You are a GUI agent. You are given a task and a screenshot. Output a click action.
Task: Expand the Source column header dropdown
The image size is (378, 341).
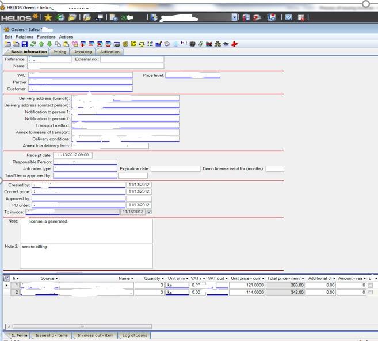58,278
